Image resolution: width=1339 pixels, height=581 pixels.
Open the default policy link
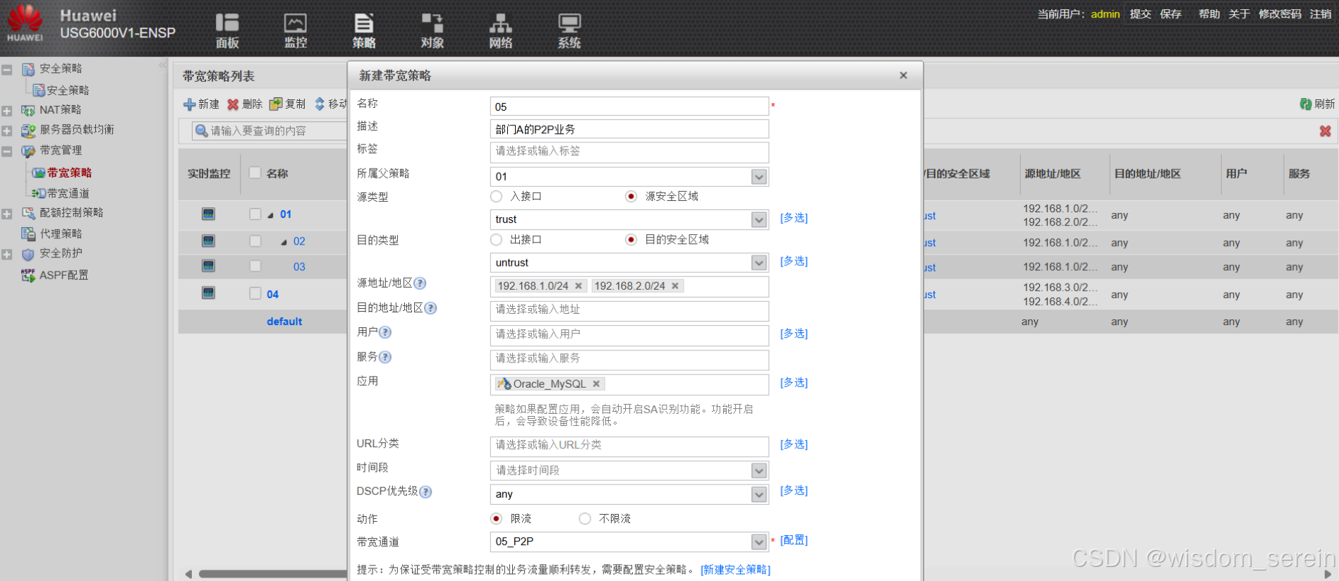pos(284,322)
